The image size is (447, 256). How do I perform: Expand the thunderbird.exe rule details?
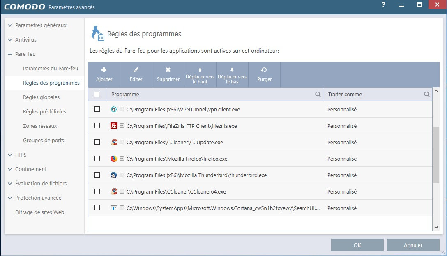pos(122,175)
